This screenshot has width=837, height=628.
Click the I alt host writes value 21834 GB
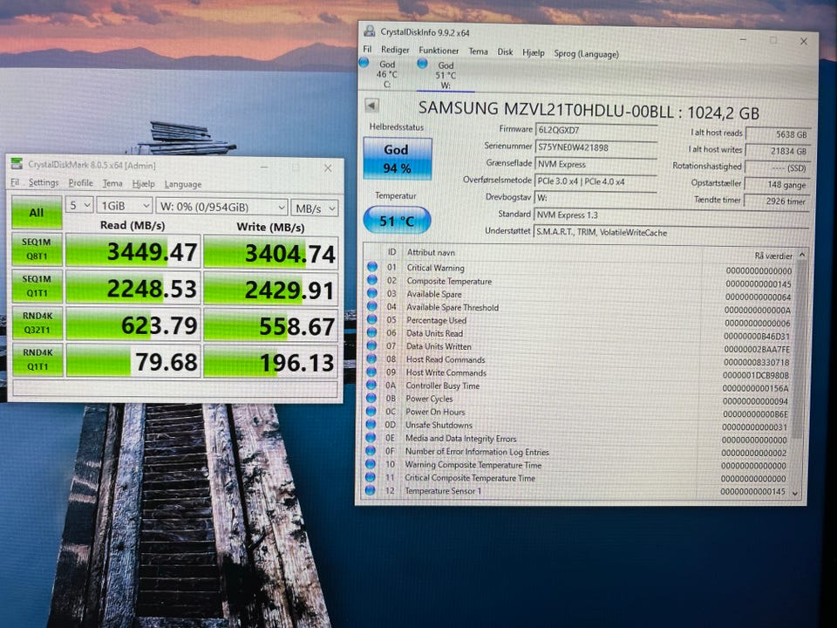777,151
